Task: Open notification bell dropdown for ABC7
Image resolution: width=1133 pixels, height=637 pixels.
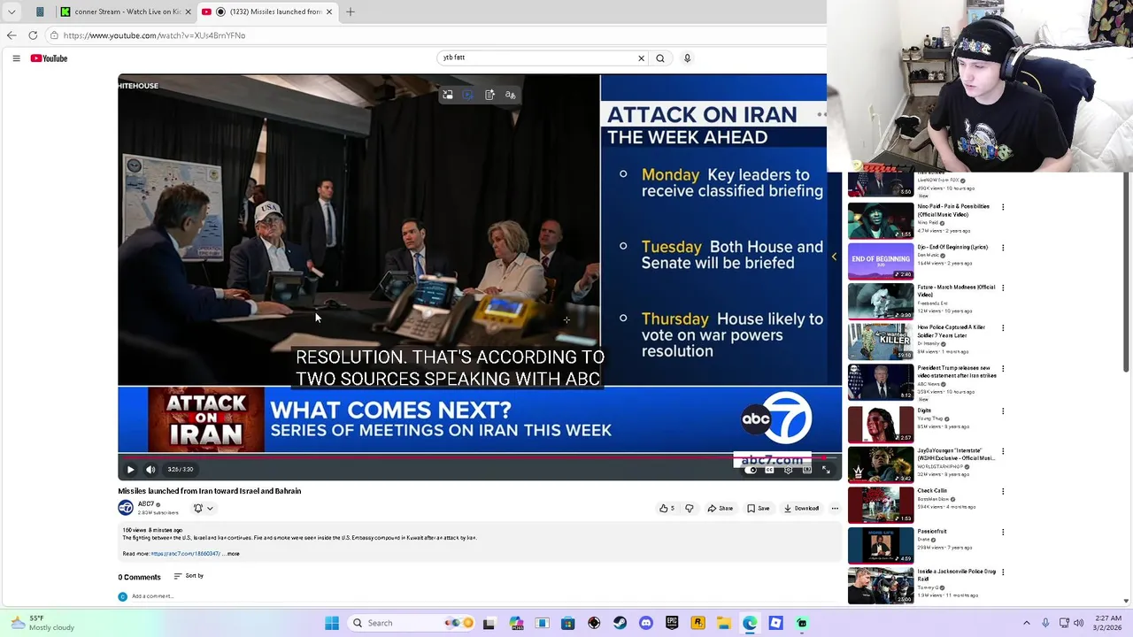Action: (x=204, y=509)
